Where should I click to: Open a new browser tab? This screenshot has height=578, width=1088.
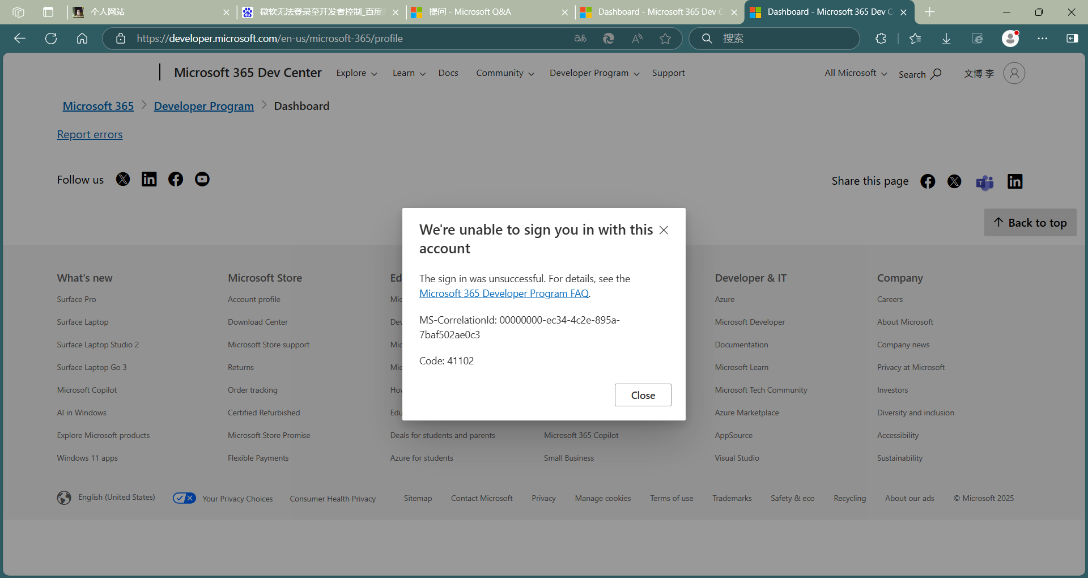[930, 12]
